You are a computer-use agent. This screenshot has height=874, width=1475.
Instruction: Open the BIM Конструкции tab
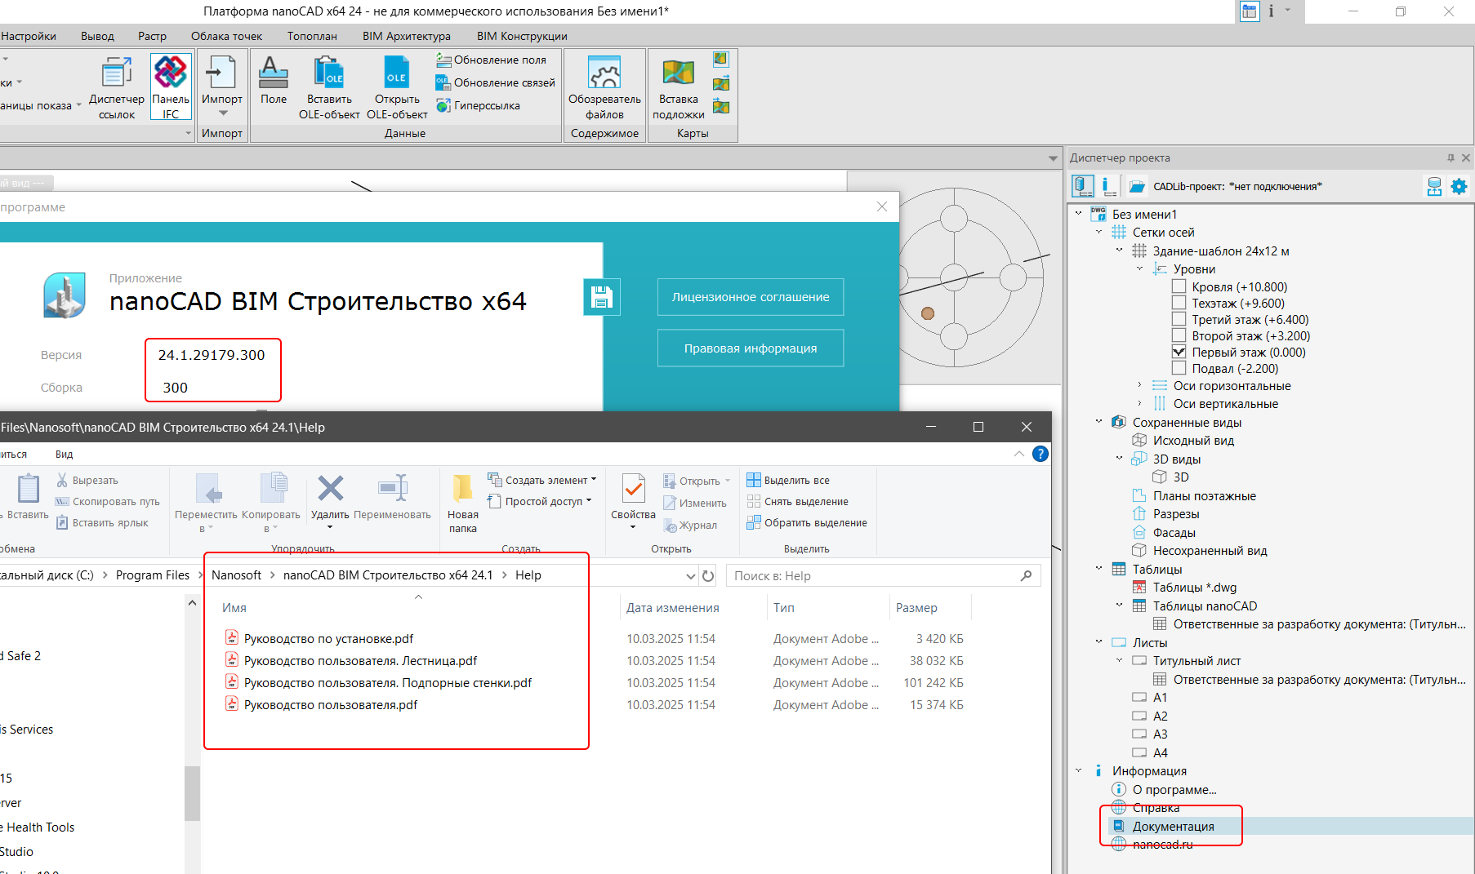pos(522,36)
